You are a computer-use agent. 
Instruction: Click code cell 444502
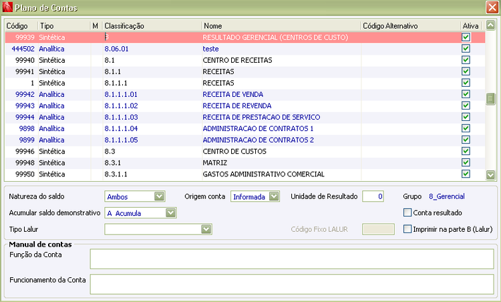23,49
